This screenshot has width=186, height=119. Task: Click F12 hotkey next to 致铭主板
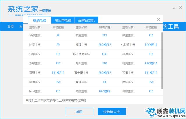pyautogui.click(x=151, y=91)
